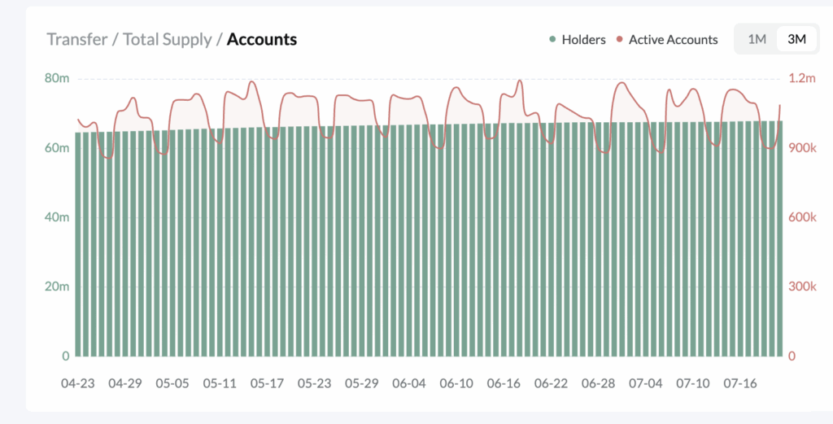Click the 05-17 date label
Image resolution: width=833 pixels, height=424 pixels.
[x=267, y=383]
